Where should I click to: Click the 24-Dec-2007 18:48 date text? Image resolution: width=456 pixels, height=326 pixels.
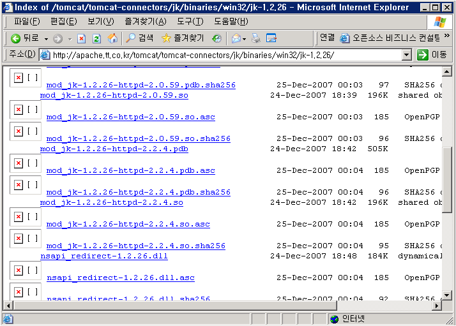(313, 256)
